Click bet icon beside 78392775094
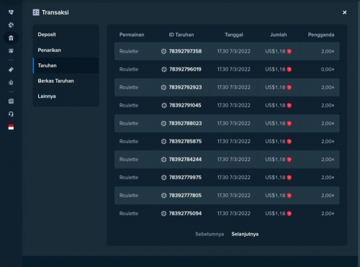360x267 pixels. pos(163,213)
